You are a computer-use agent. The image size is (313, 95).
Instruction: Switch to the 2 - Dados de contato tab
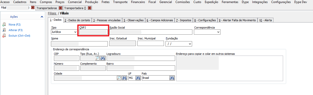tap(77, 20)
